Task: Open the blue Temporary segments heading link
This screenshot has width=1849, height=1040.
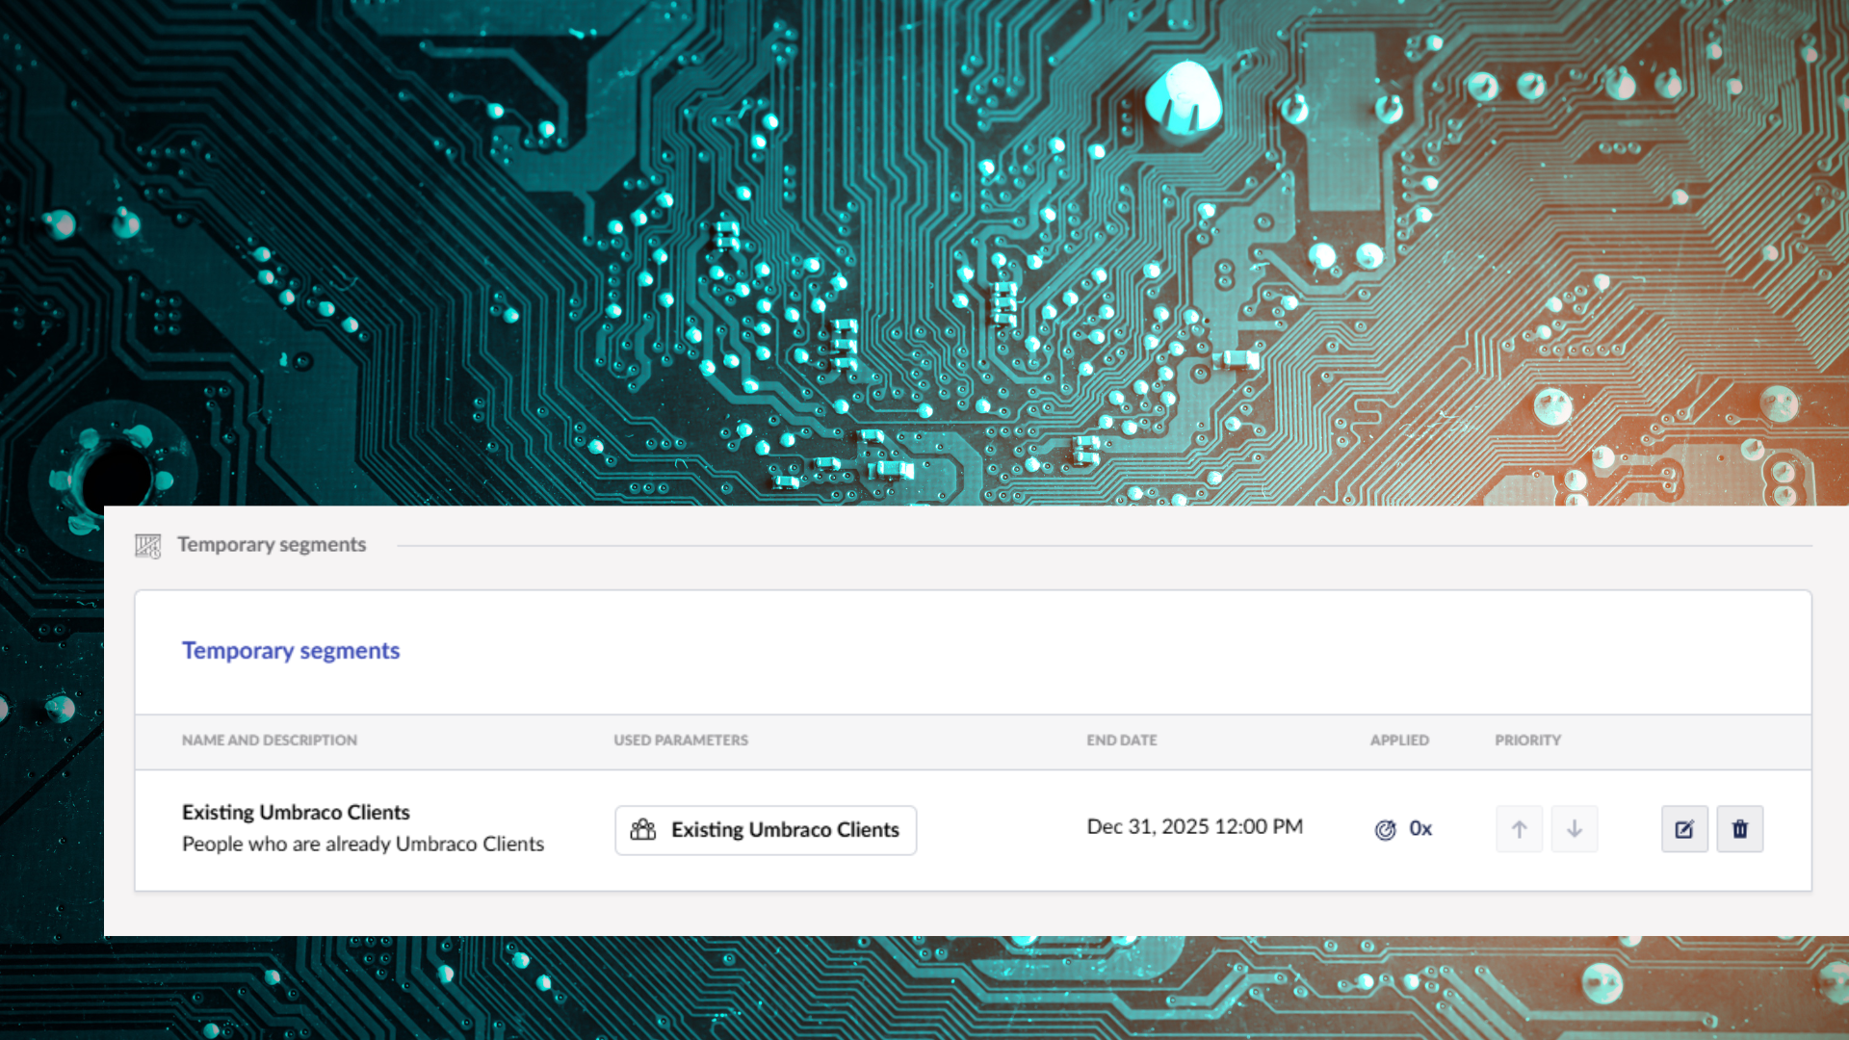Action: tap(291, 651)
